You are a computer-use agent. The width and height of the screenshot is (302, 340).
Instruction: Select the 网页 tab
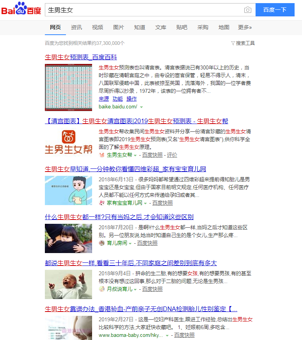[55, 28]
